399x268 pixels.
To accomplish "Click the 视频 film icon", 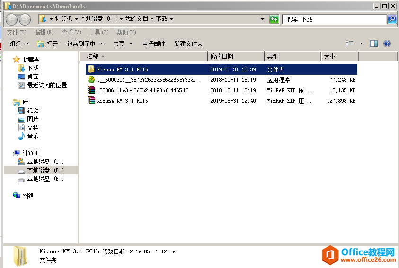I will coord(21,111).
